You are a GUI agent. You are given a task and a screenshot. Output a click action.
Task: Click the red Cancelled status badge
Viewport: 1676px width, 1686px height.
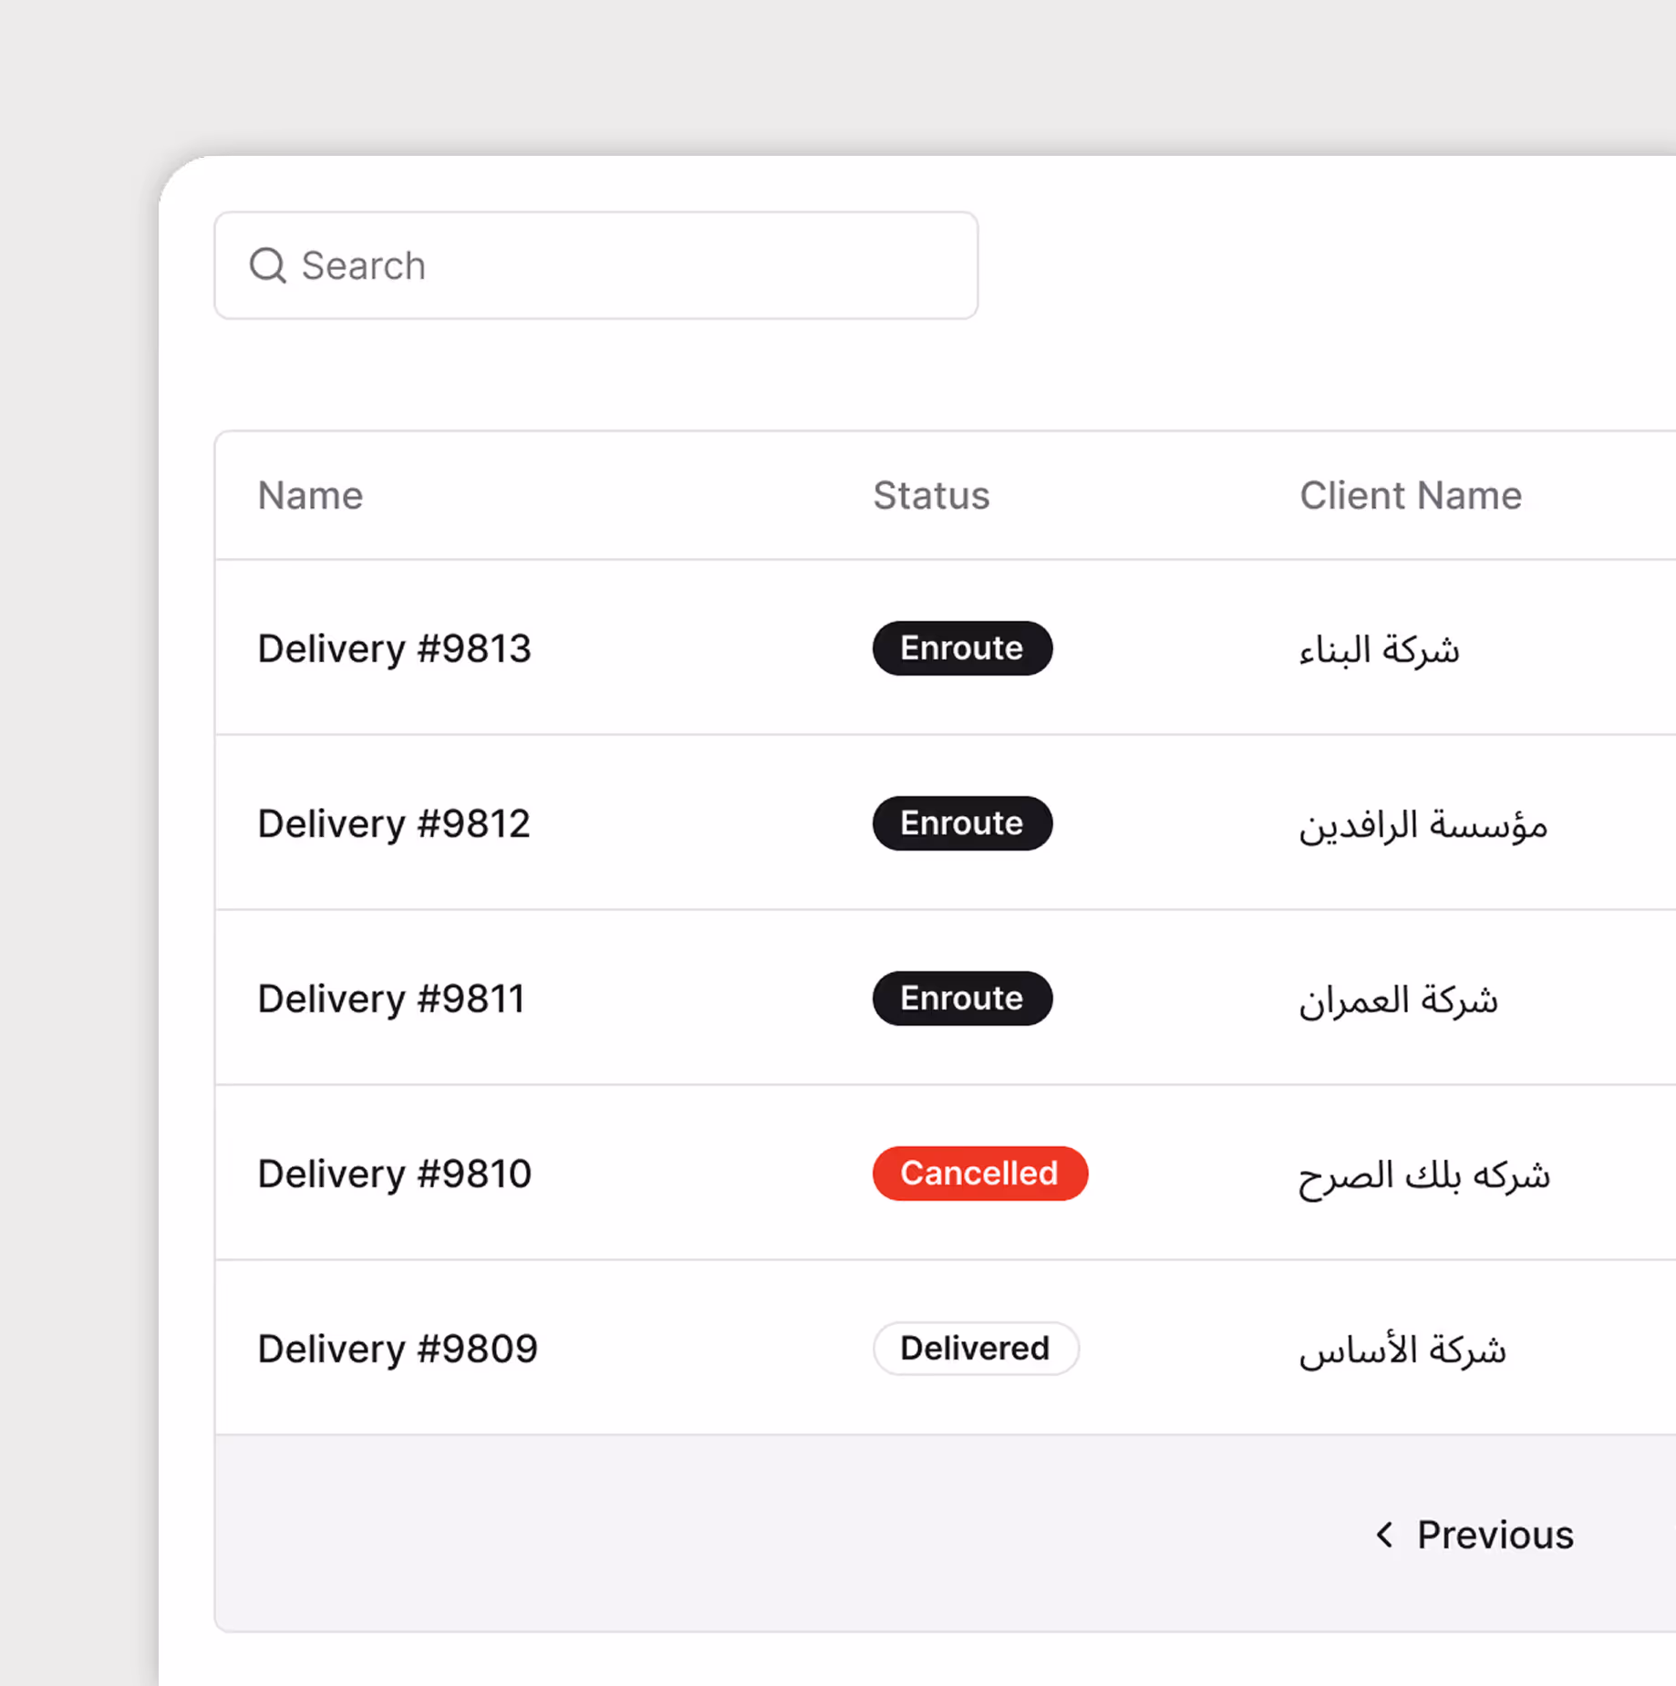979,1174
